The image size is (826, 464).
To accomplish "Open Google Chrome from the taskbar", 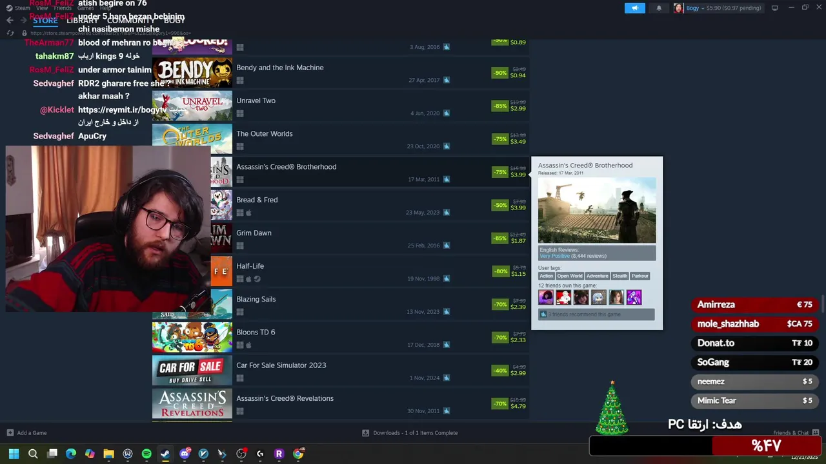I will coord(298,454).
